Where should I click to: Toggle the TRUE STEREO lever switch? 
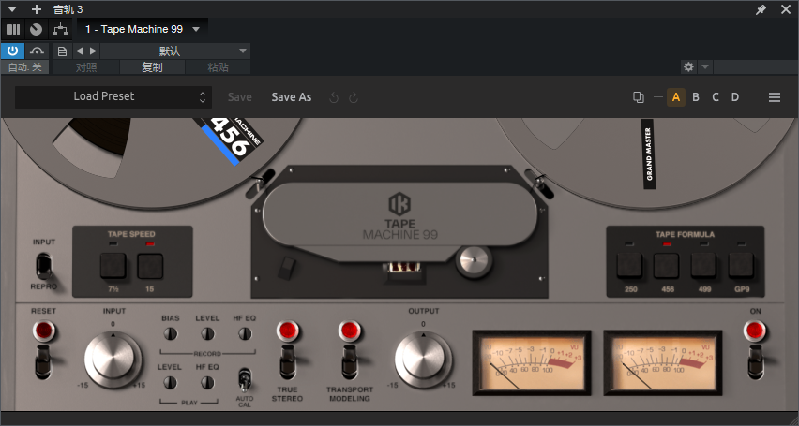287,361
